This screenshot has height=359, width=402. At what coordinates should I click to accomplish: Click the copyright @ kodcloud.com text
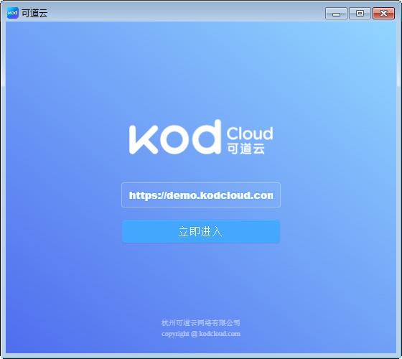tap(201, 334)
